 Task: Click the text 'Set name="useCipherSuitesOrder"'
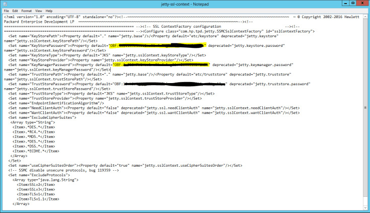click(43, 166)
